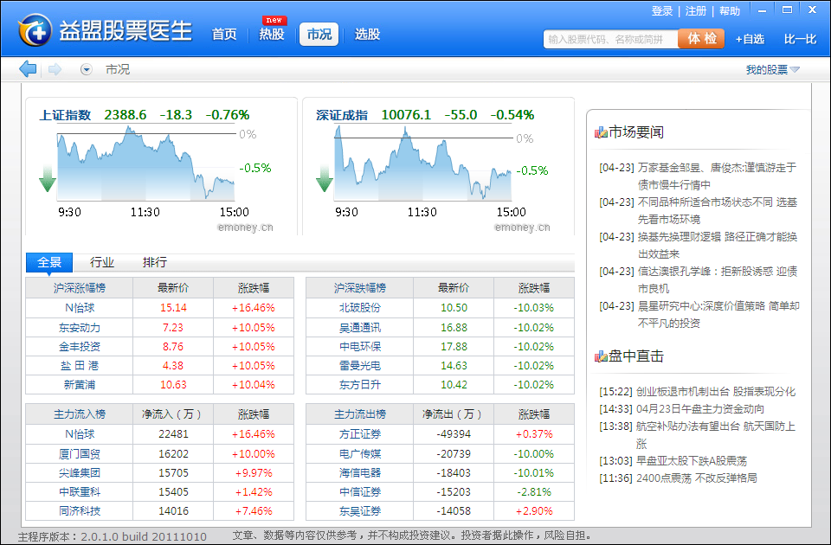Switch to the 市况 tab
Image resolution: width=831 pixels, height=545 pixels.
click(319, 35)
